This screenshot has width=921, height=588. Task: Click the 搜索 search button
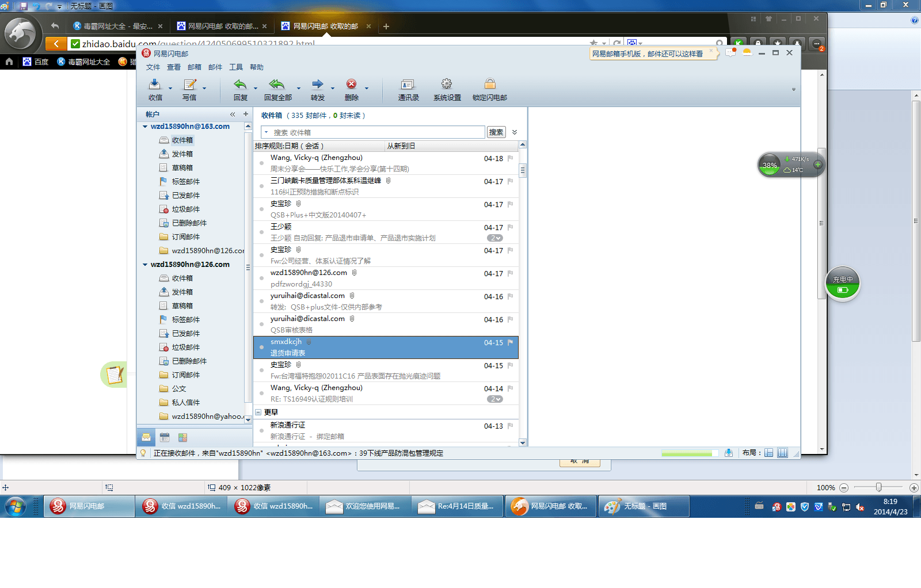(496, 132)
